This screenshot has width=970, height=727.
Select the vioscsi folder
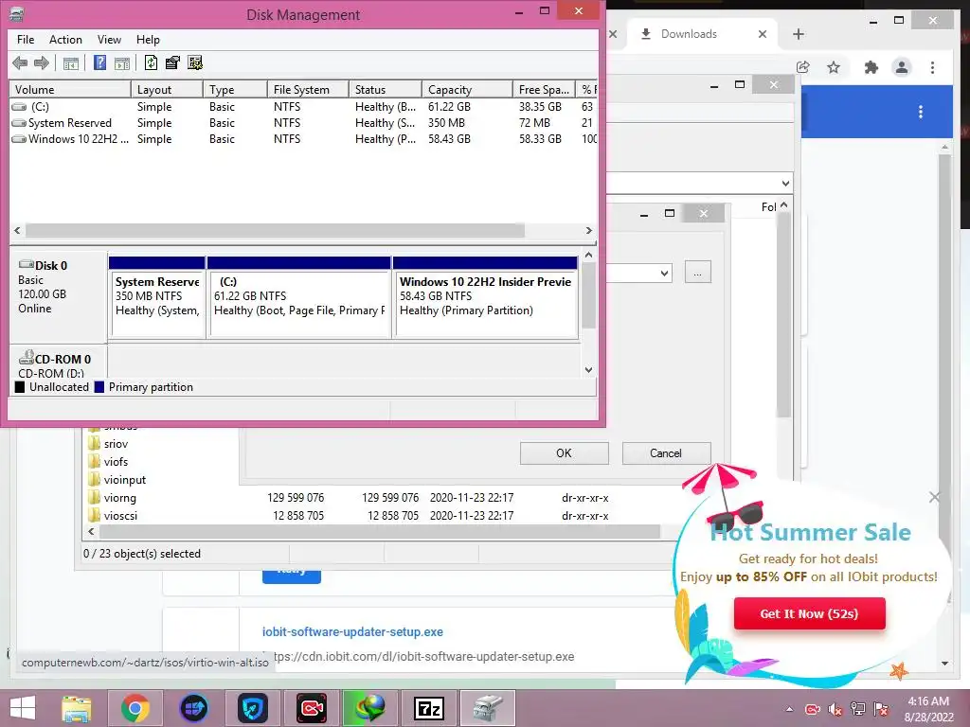point(120,516)
